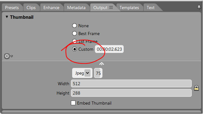Close the Output tab with its X
The width and height of the screenshot is (203, 114).
point(111,8)
